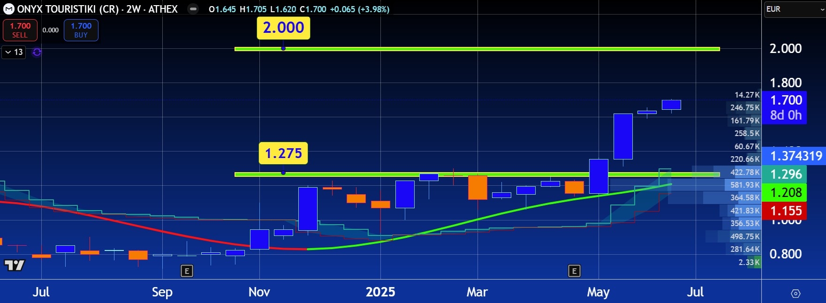Click the 14.27K volume profile value

coord(747,95)
